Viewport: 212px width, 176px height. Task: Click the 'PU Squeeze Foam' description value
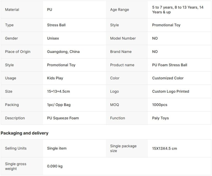[63, 118]
